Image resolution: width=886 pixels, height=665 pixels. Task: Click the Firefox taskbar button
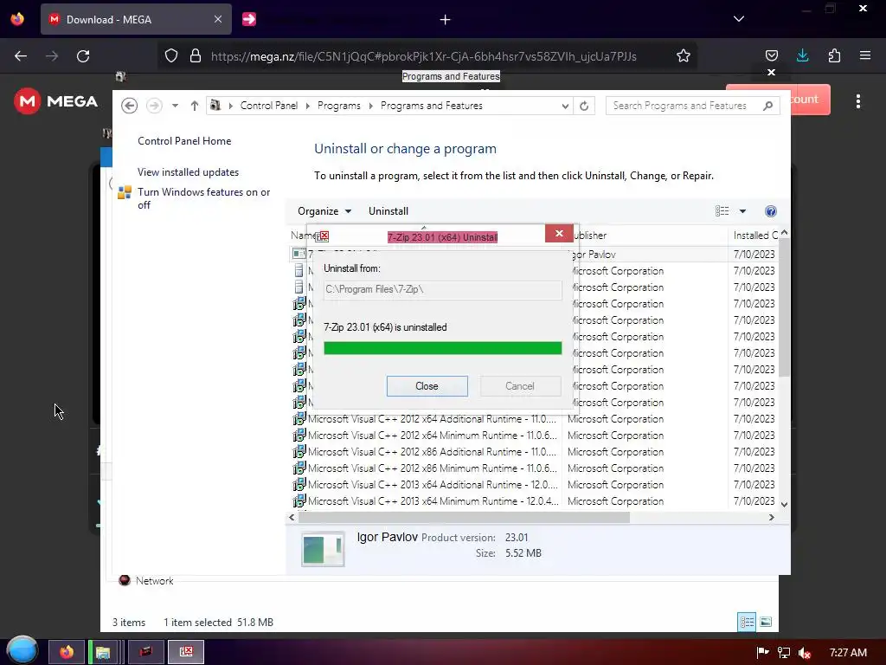coord(66,652)
